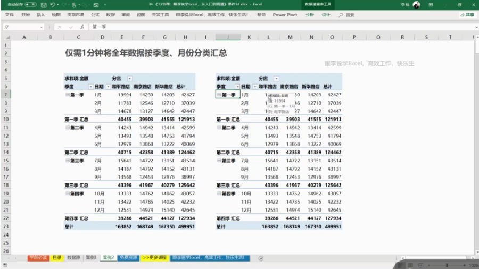Click the Share icon at top right
Viewport: 479px width, 269px height.
click(x=467, y=15)
